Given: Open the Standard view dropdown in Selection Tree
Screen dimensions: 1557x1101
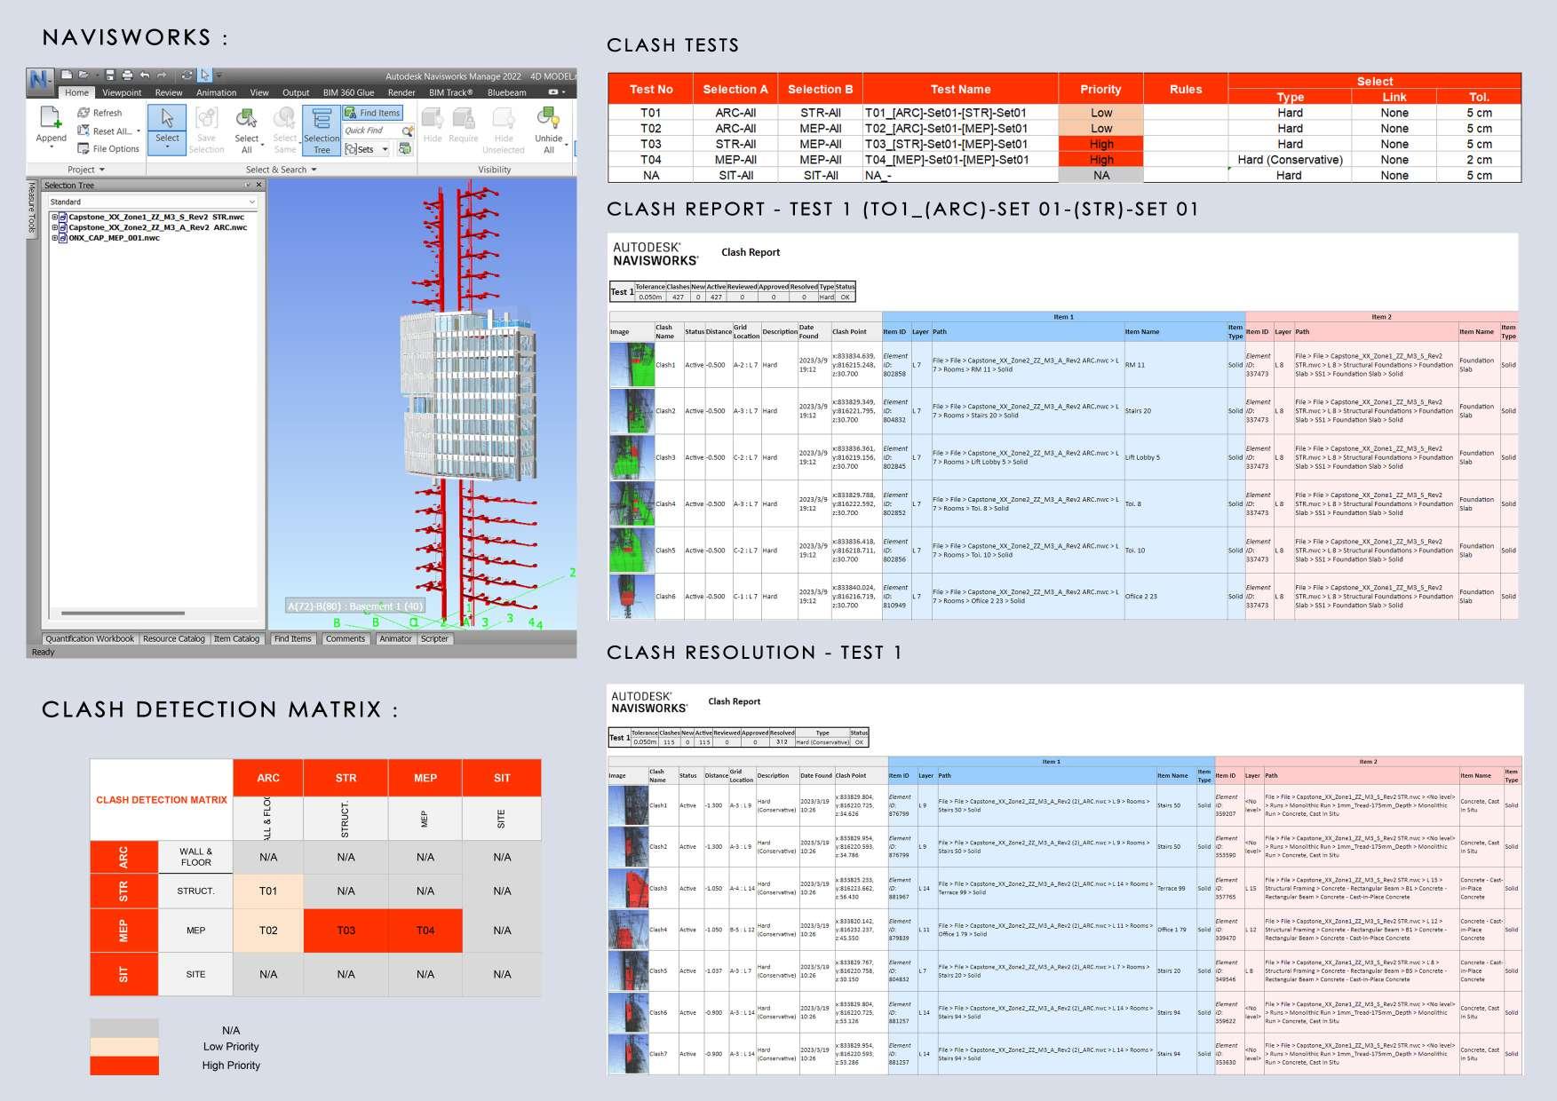Looking at the screenshot, I should pos(153,202).
